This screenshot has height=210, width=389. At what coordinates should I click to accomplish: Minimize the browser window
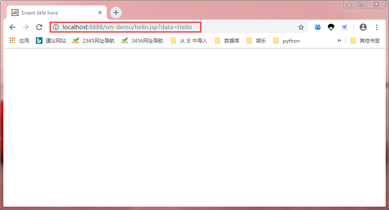click(349, 5)
